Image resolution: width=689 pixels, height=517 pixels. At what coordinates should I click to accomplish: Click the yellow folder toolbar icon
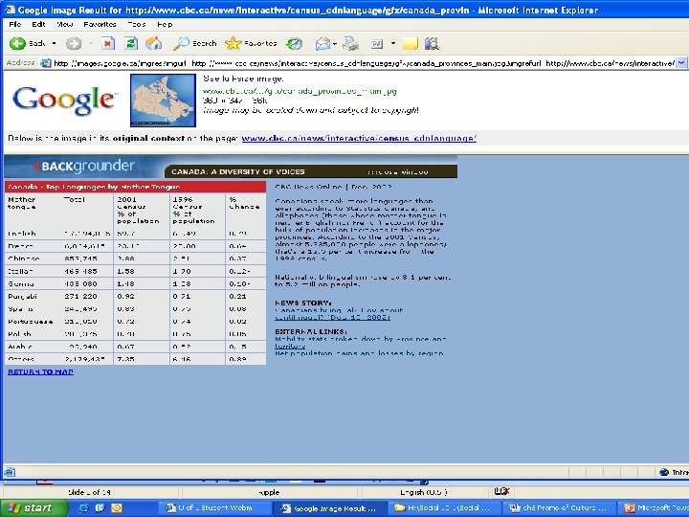(410, 43)
